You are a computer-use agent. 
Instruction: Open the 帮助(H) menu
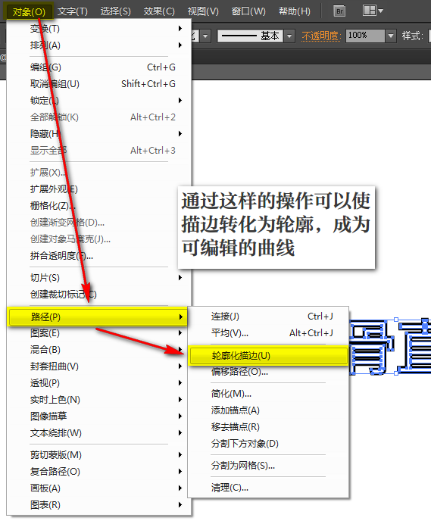coord(295,11)
